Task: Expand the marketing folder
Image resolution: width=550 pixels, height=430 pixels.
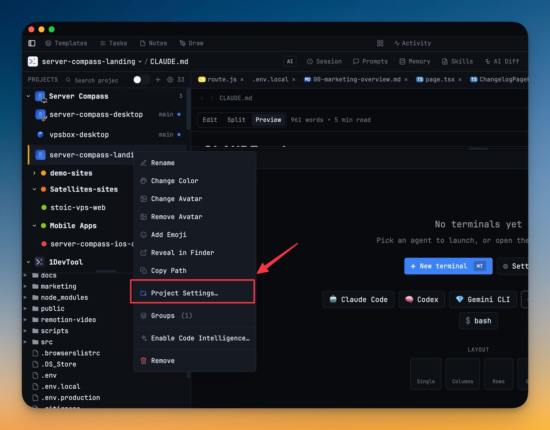Action: point(25,286)
